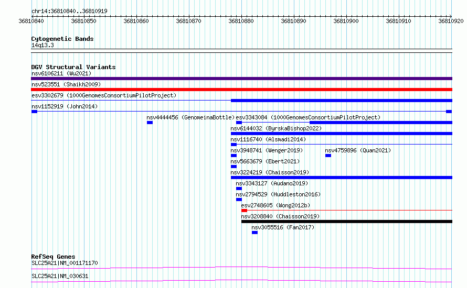Click the blue block under nsv4759896
The width and height of the screenshot is (467, 288).
click(328, 156)
